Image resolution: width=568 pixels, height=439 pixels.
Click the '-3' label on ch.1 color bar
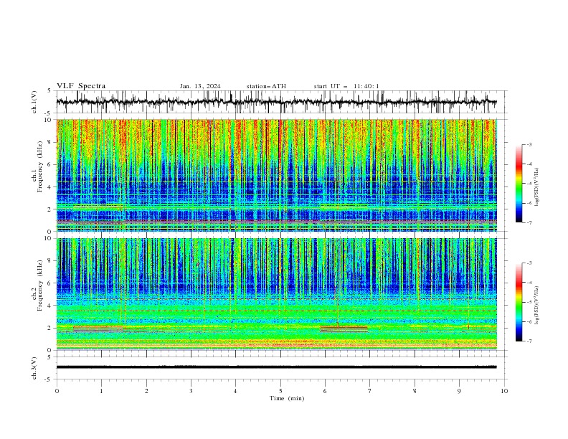[x=529, y=144]
